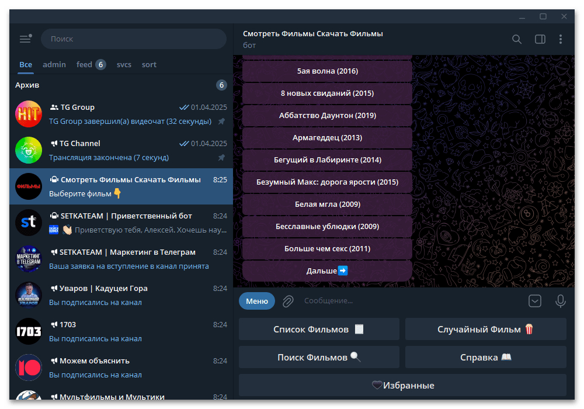Click the Маркетинг в Телеграм avatar
The width and height of the screenshot is (584, 409).
(x=29, y=258)
